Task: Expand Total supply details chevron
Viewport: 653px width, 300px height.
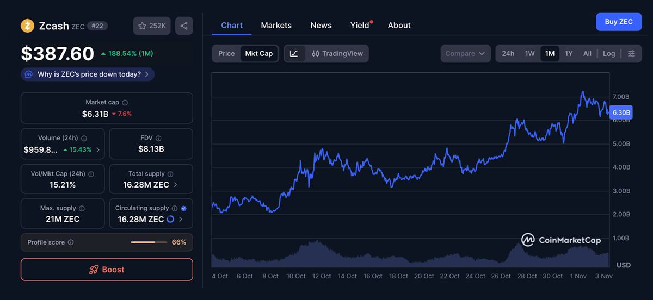Action: [175, 185]
